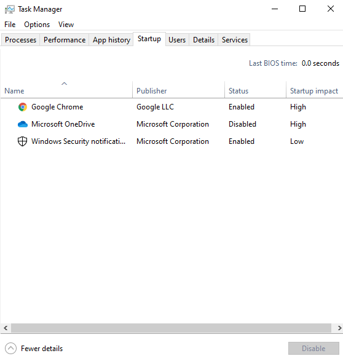Click High impact in OneDrive row

click(298, 124)
